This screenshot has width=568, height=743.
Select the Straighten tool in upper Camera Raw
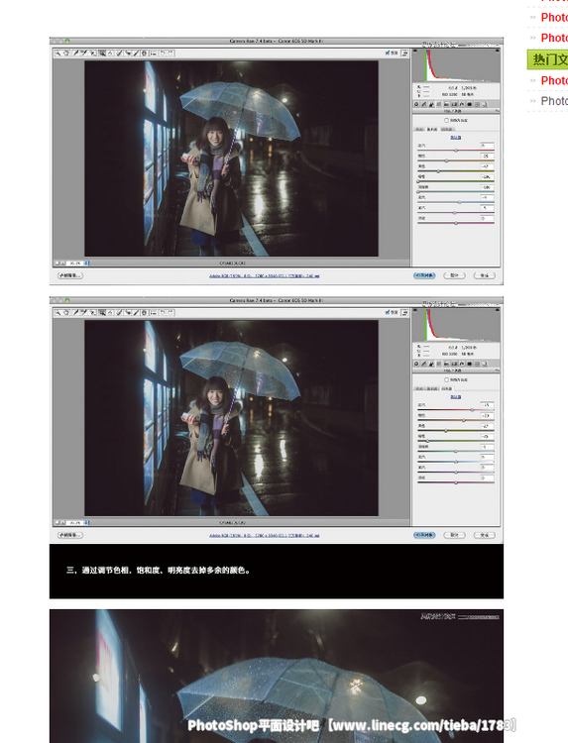pyautogui.click(x=110, y=53)
